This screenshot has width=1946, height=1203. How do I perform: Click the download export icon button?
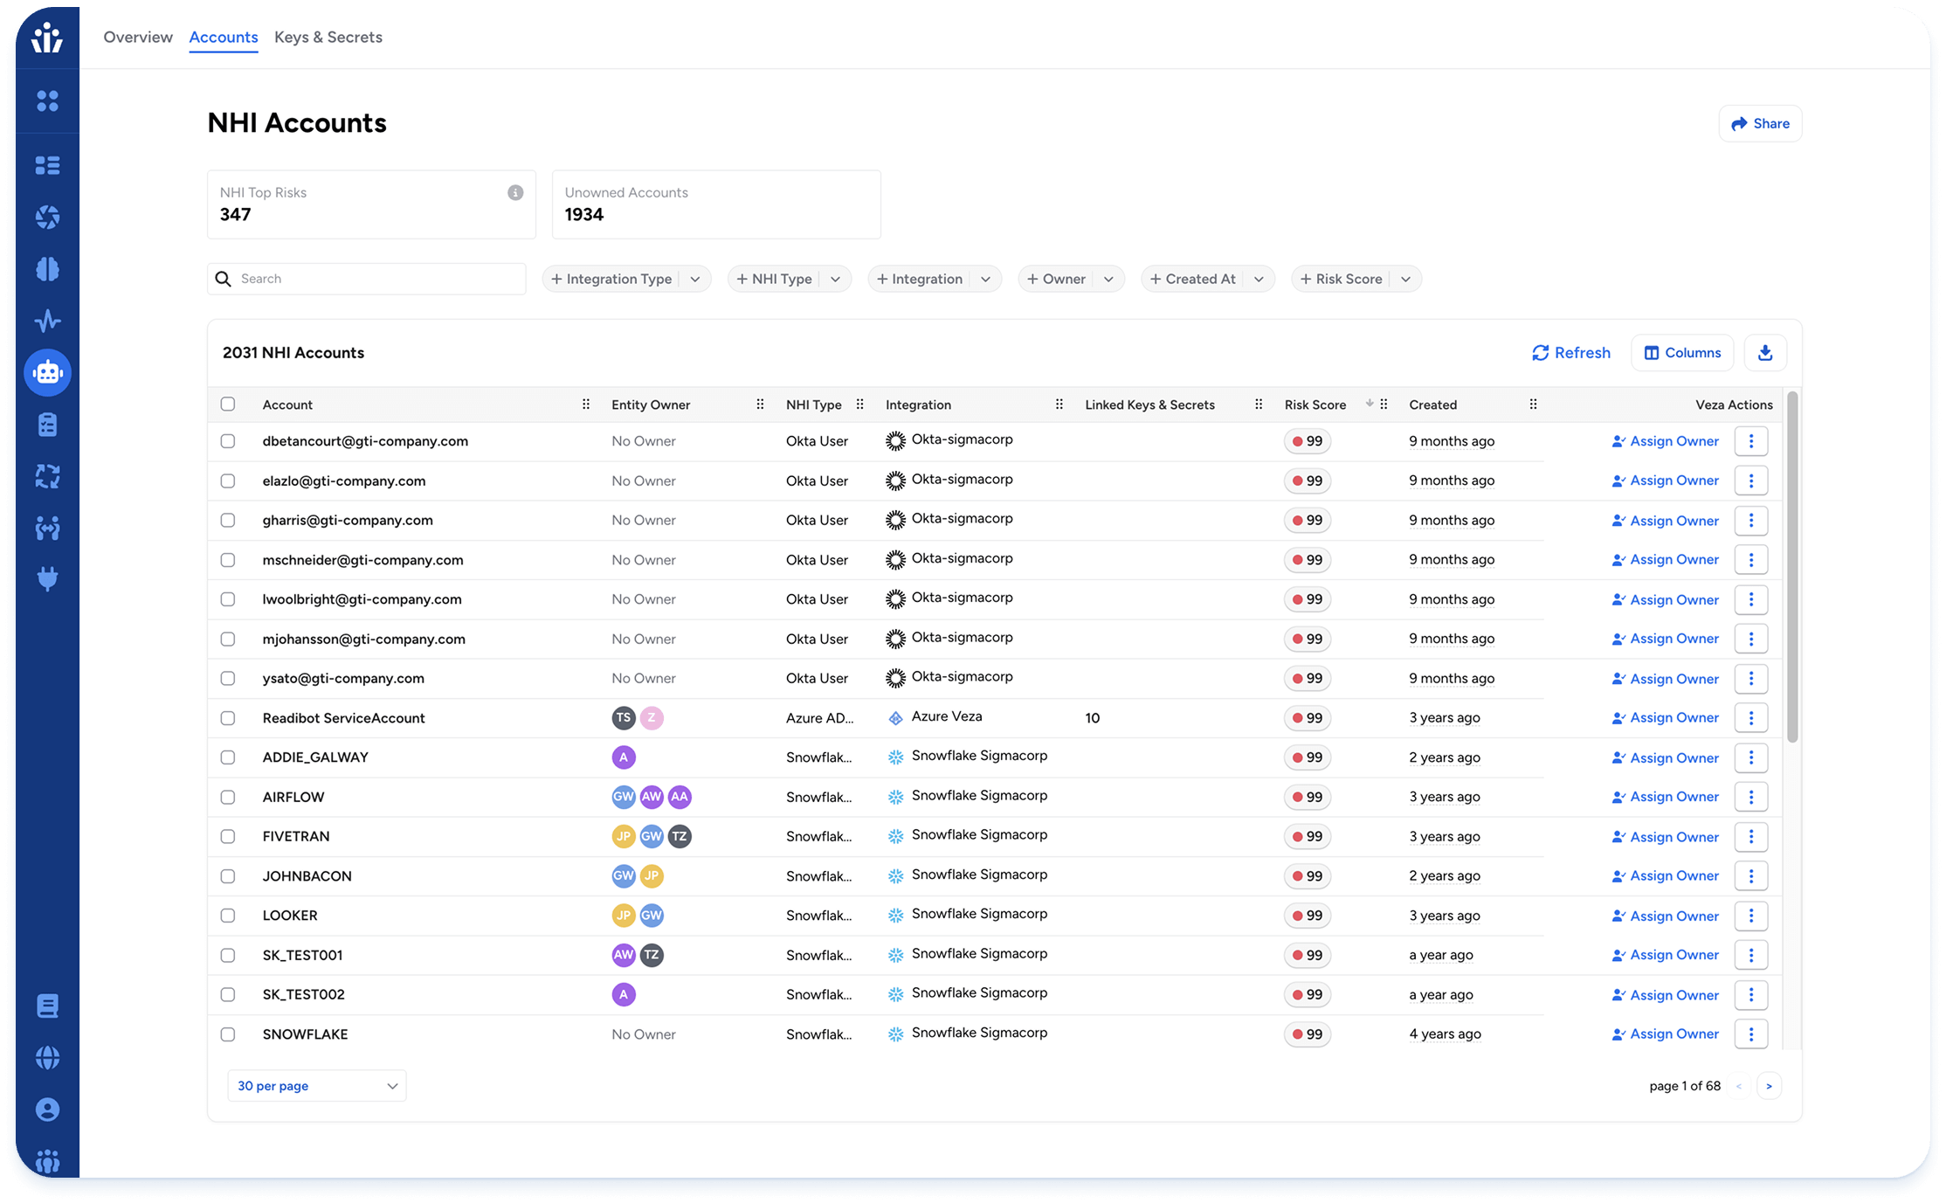pyautogui.click(x=1764, y=353)
